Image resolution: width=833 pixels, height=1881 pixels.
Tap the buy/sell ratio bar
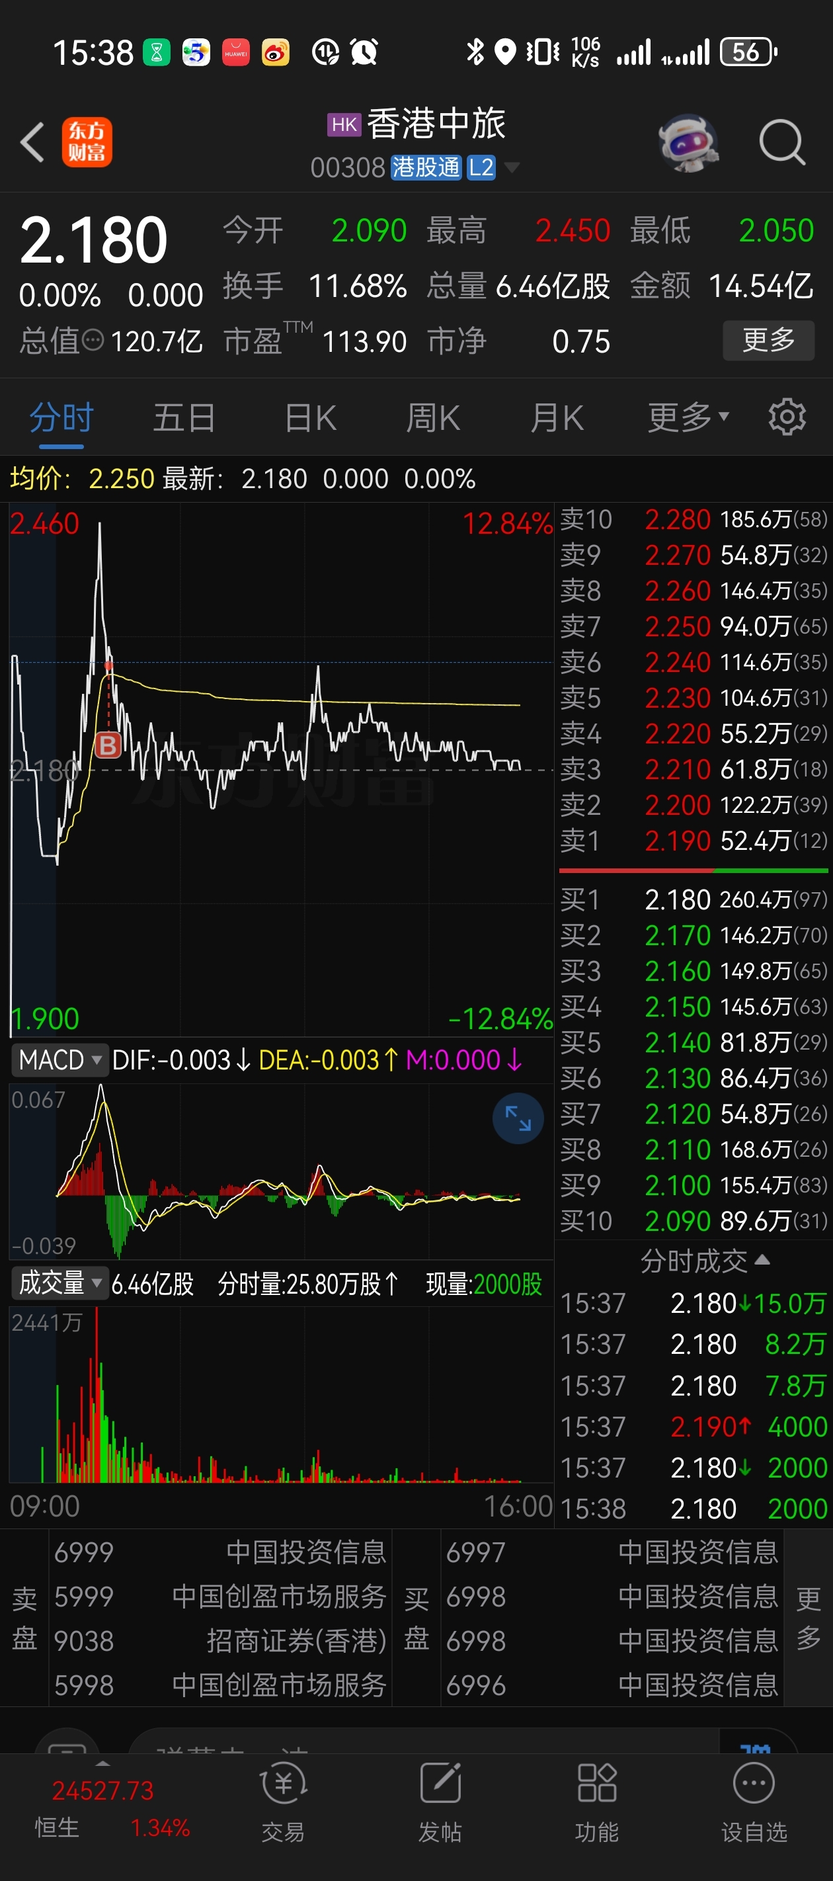(694, 870)
